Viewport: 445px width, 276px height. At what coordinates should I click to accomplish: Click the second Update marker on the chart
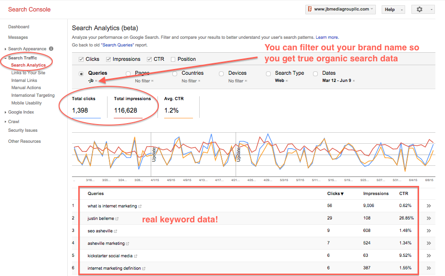click(x=239, y=154)
